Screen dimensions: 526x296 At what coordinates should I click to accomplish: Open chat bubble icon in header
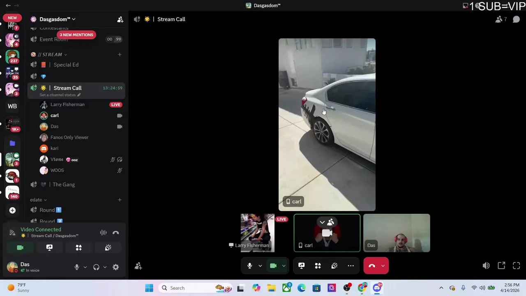517,19
